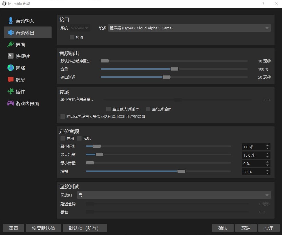Click the paintbrush icon for 界面
Image resolution: width=282 pixels, height=235 pixels.
coord(11,44)
